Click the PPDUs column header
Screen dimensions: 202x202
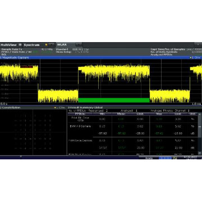[80, 114]
